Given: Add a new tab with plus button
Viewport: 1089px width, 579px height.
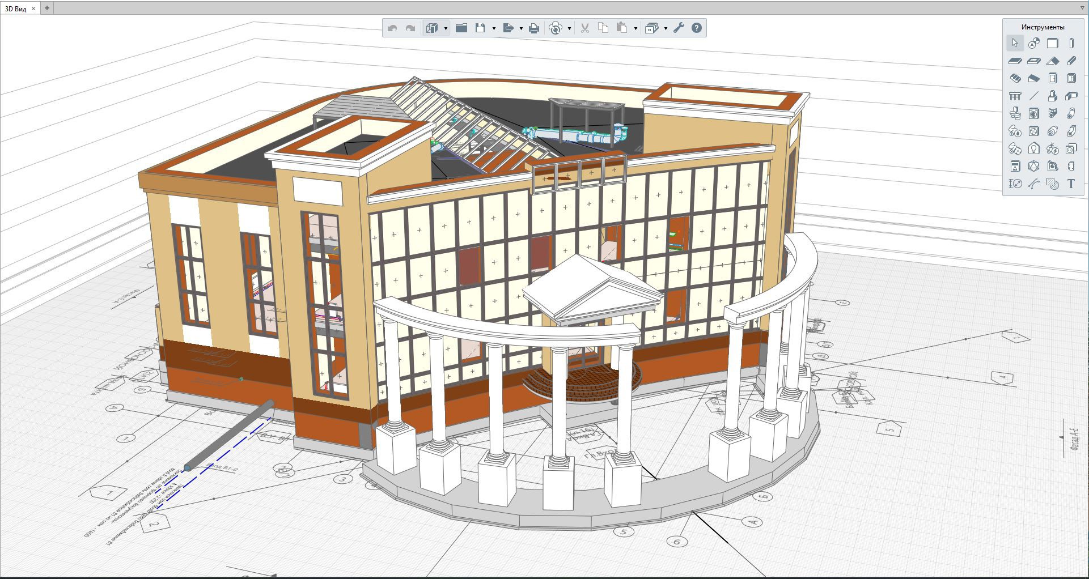Looking at the screenshot, I should tap(47, 8).
